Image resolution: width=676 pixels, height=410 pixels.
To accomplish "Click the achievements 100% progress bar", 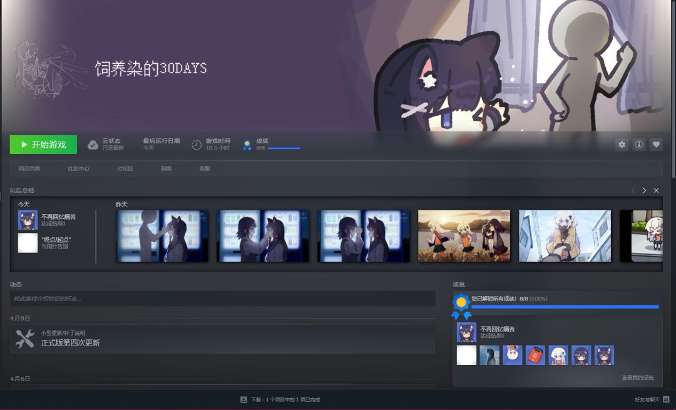I will pyautogui.click(x=565, y=307).
